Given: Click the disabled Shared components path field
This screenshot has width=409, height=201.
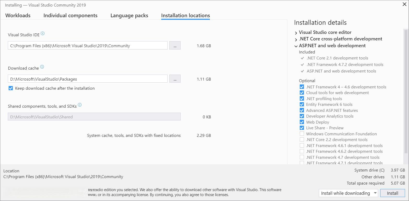Looking at the screenshot, I should (x=94, y=117).
